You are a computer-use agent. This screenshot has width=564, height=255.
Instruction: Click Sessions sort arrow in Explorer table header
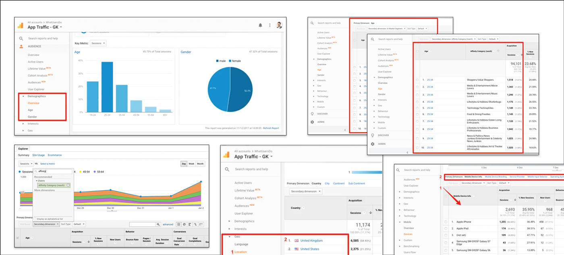[89, 242]
